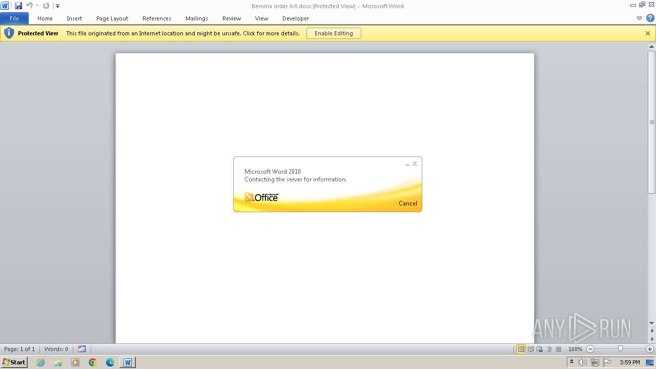Switch to the Insert ribbon tab
The width and height of the screenshot is (656, 369).
point(74,18)
